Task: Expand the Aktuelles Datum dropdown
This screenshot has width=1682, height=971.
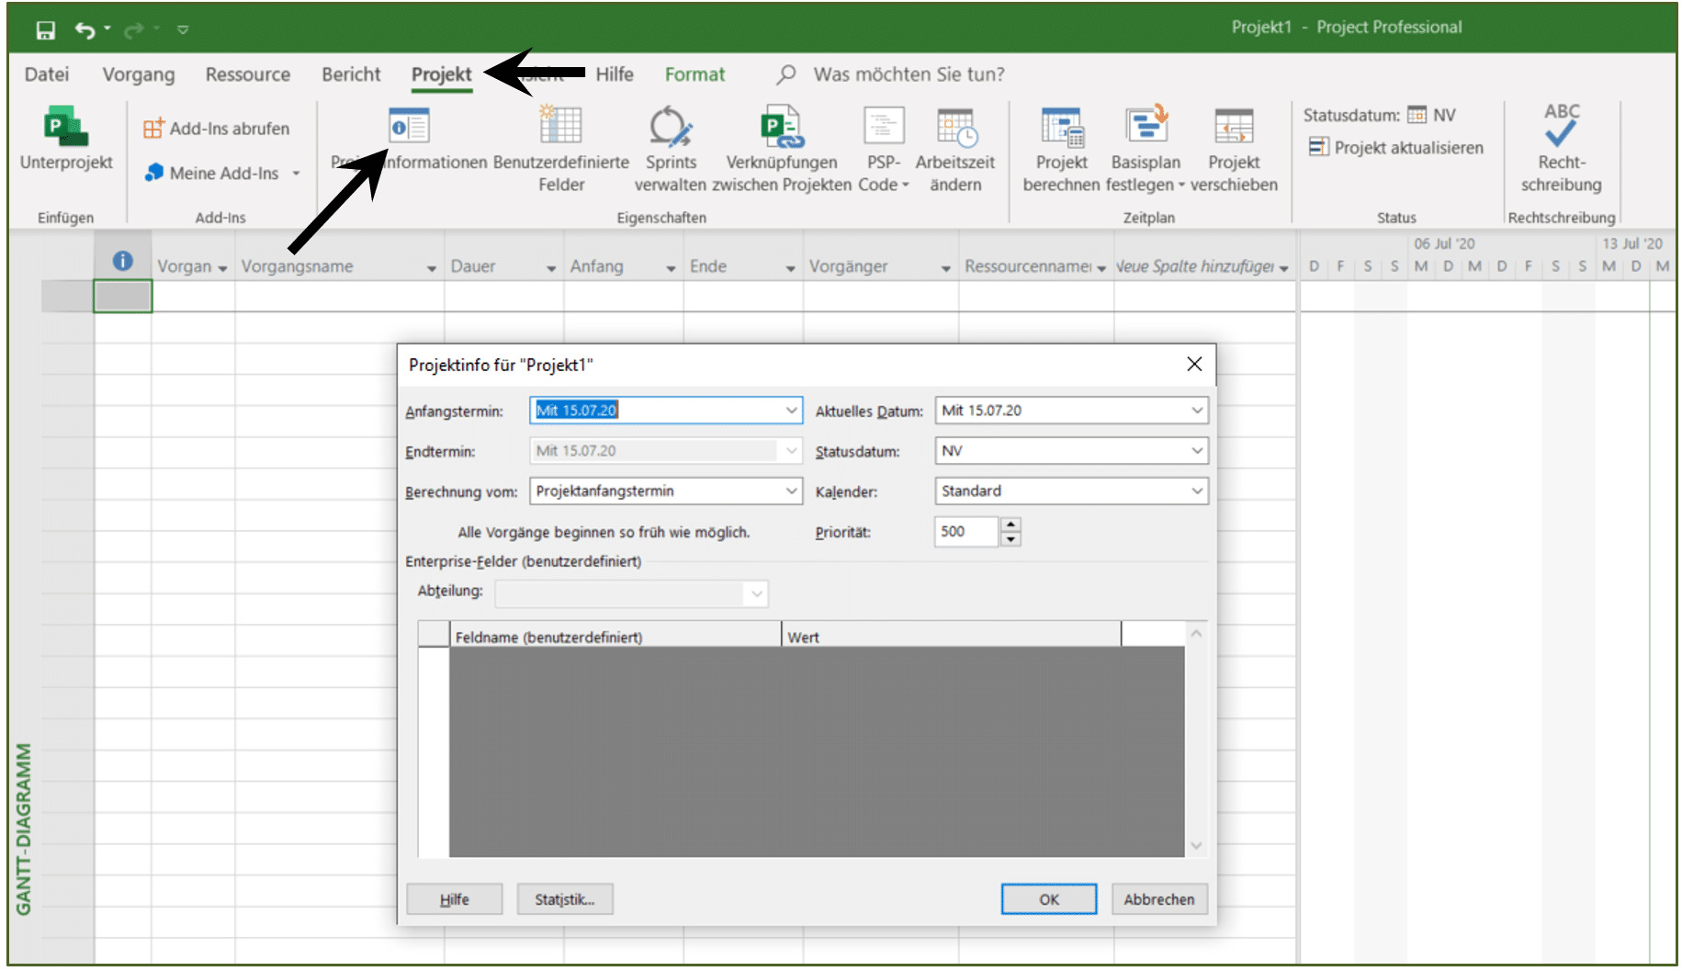Action: 1197,411
